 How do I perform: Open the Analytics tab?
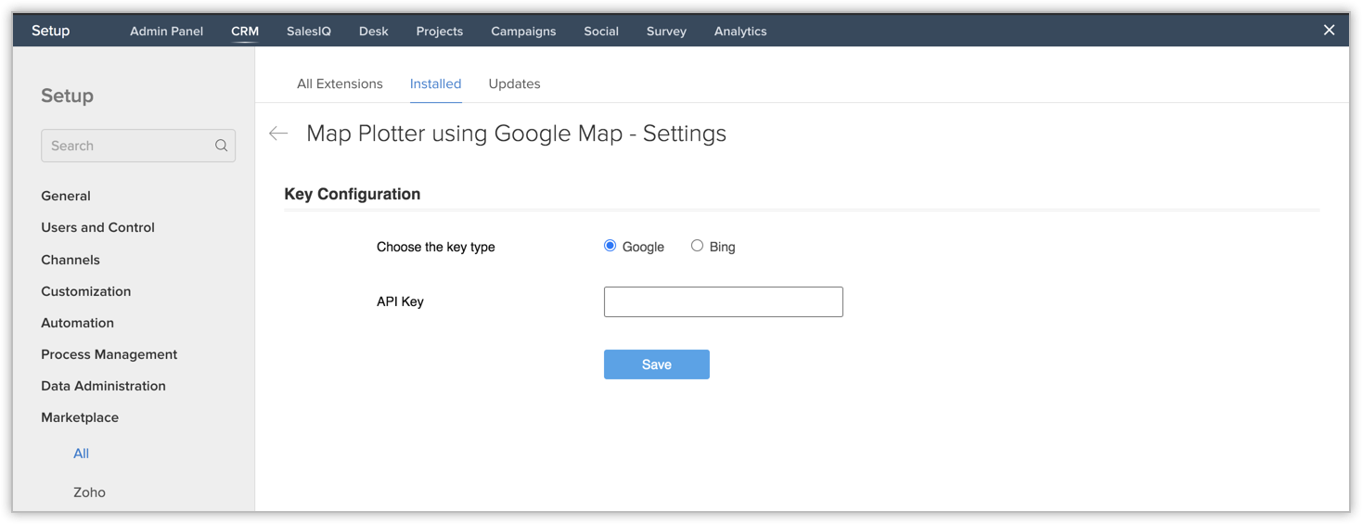point(740,31)
